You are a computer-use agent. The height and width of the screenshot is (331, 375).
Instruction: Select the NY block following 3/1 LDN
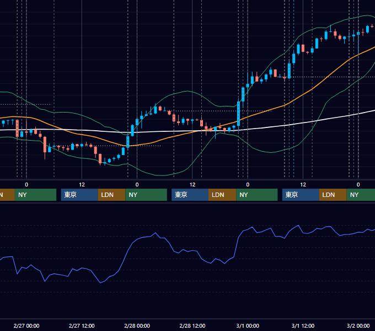(x=361, y=195)
